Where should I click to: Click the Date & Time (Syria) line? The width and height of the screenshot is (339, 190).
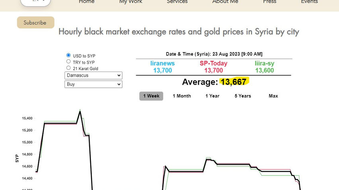[214, 54]
